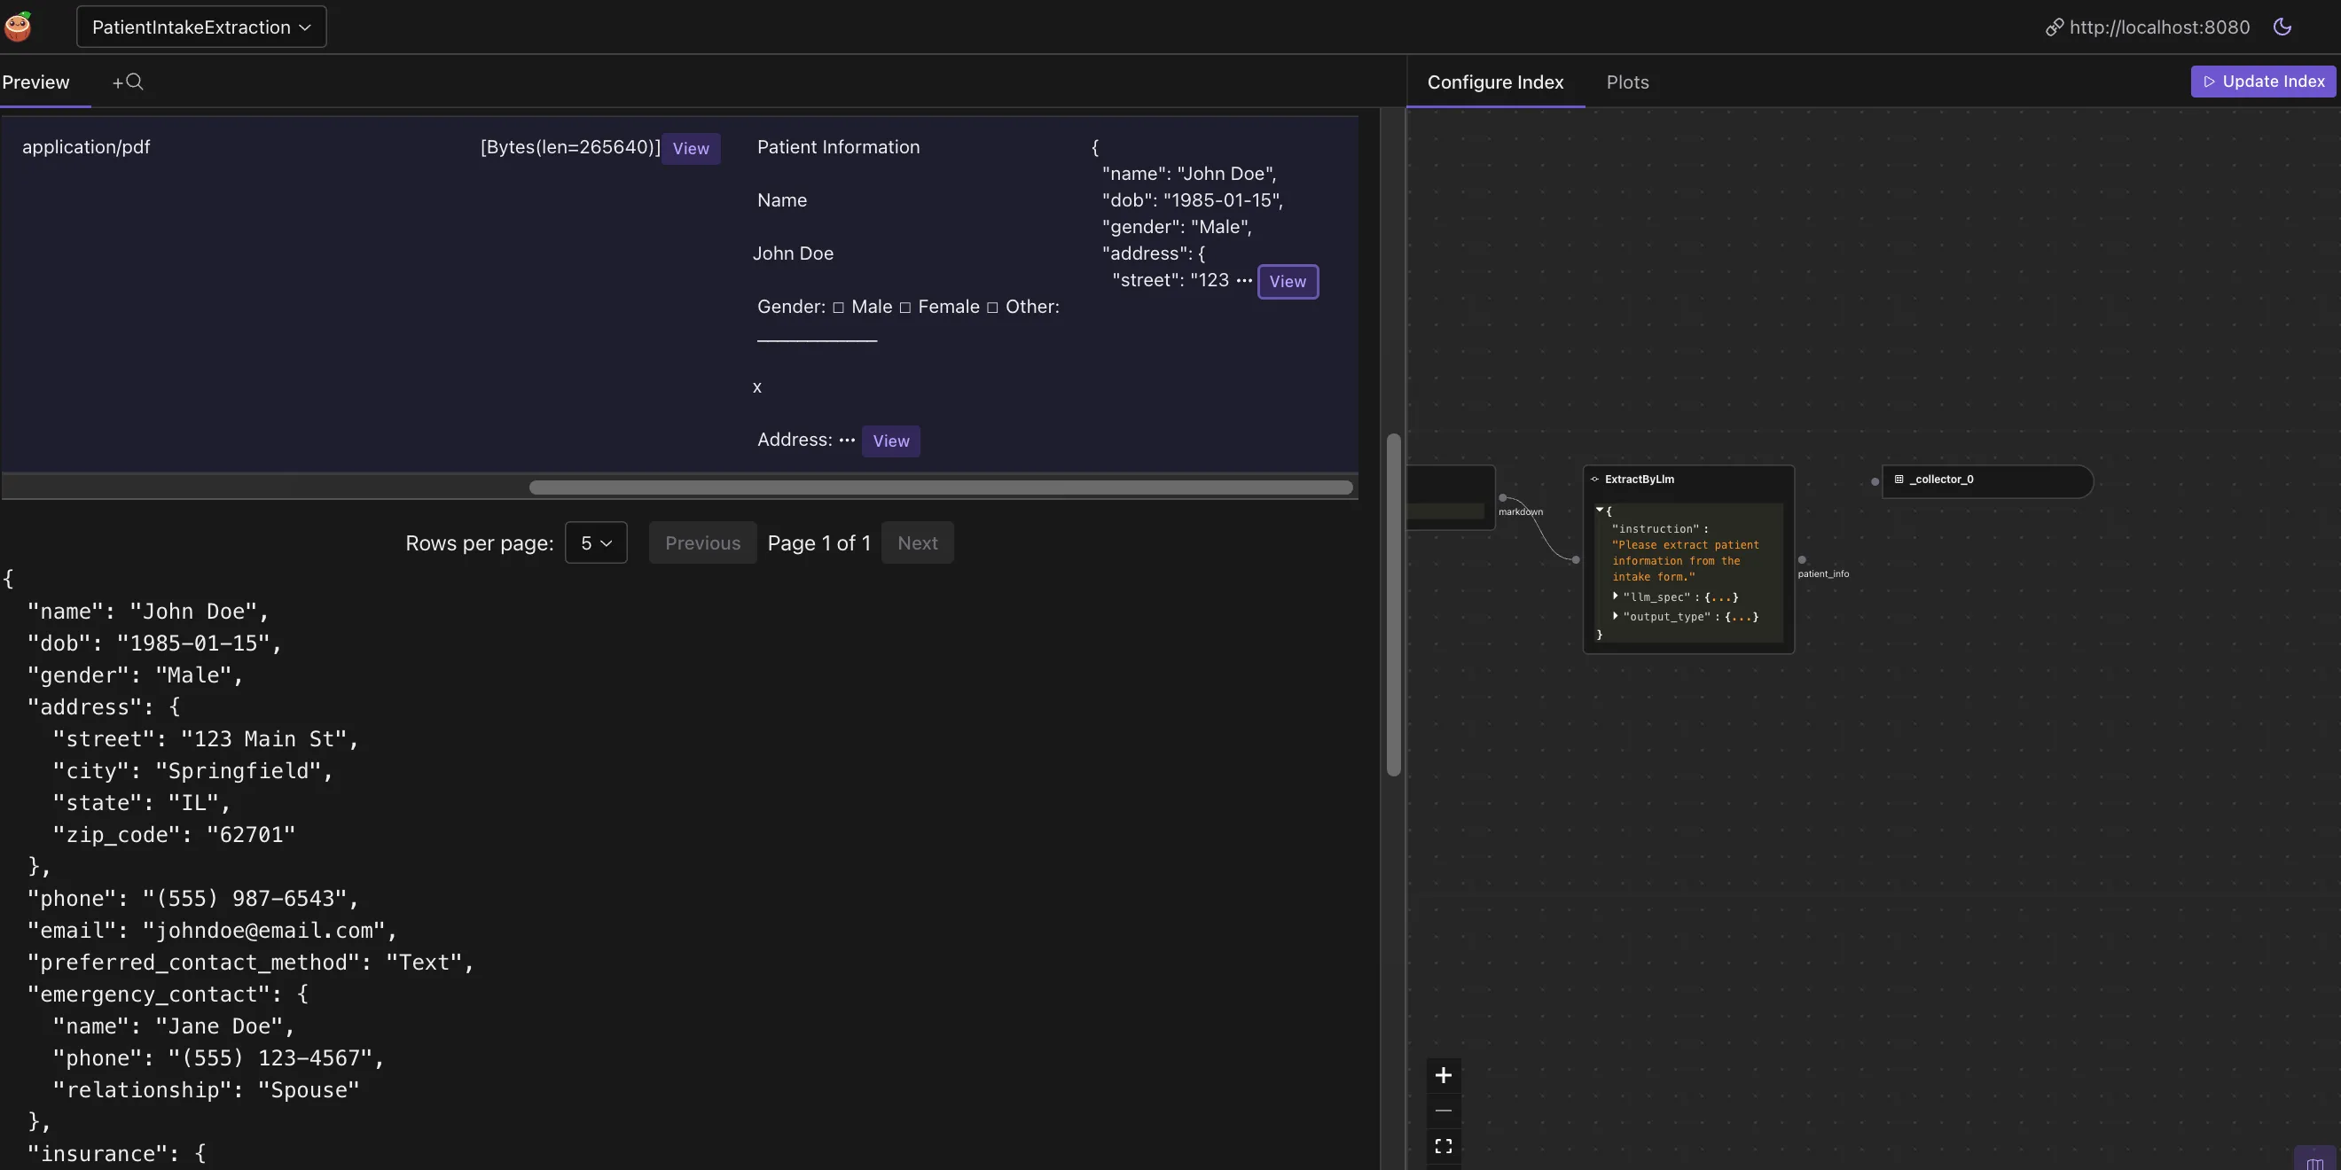The width and height of the screenshot is (2341, 1170).
Task: Click the link icon beside http://localhost:8080
Action: click(2055, 27)
